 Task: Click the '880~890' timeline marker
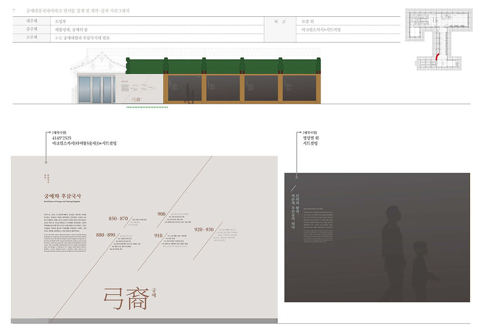pos(105,235)
